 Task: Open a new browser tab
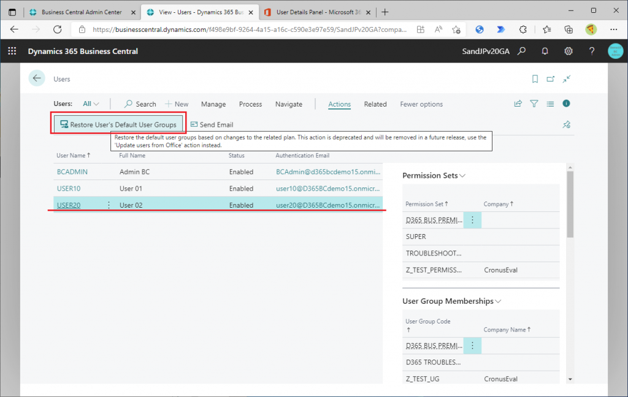click(x=385, y=12)
